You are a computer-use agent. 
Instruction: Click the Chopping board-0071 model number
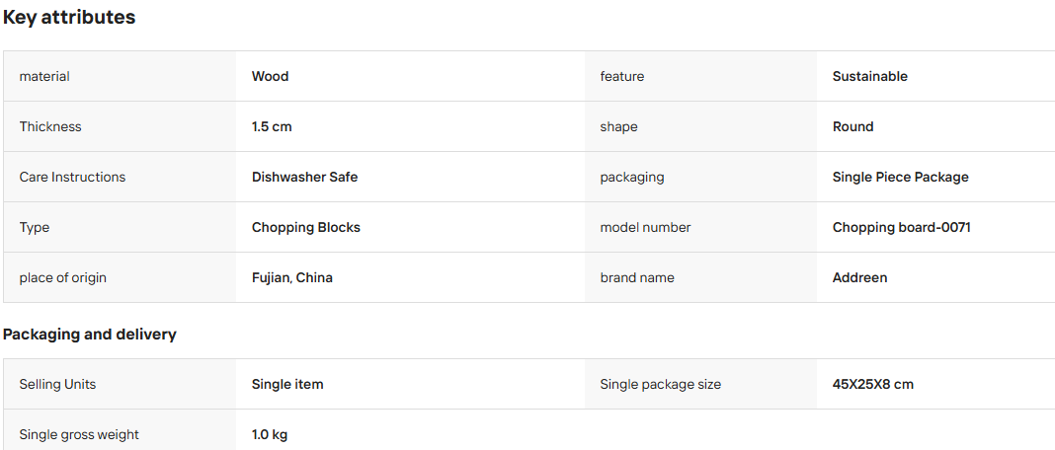(902, 228)
